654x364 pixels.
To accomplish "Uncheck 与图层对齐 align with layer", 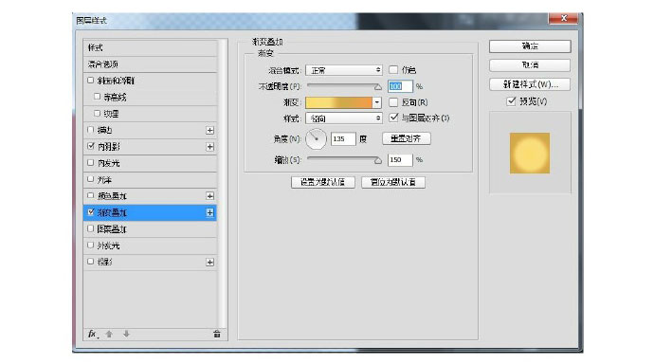I will (x=393, y=118).
